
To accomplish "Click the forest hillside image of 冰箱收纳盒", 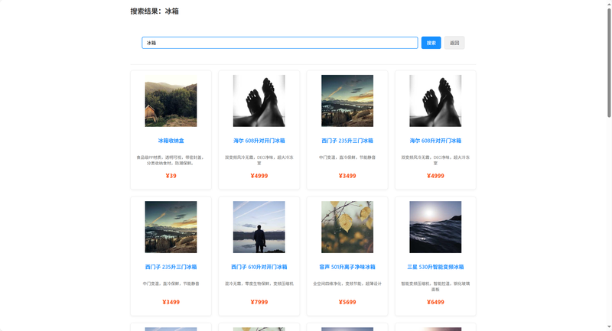I will point(171,101).
